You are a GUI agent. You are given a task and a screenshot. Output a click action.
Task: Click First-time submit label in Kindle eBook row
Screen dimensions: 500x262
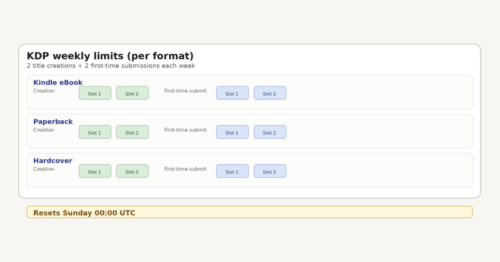tap(186, 91)
